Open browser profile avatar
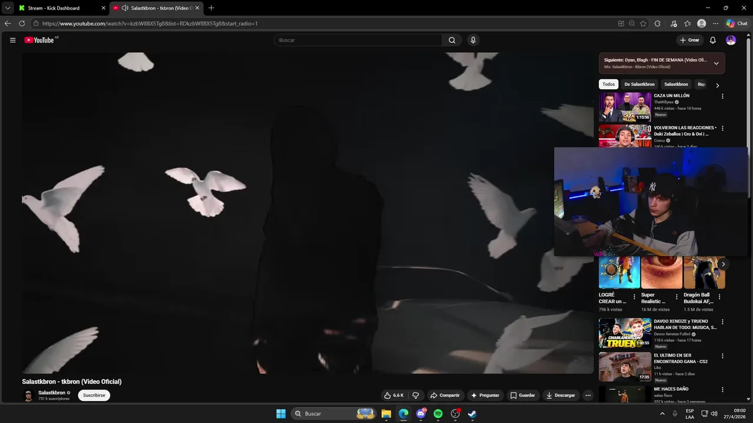 (x=701, y=23)
